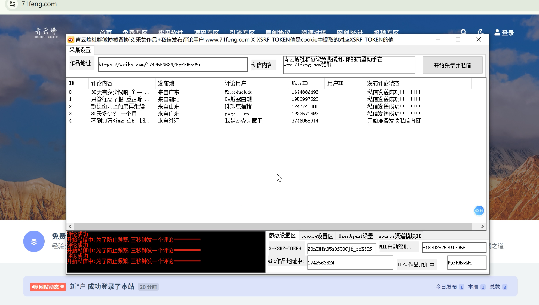Click UserID 1674886492 cell
Image resolution: width=539 pixels, height=305 pixels.
tap(305, 92)
